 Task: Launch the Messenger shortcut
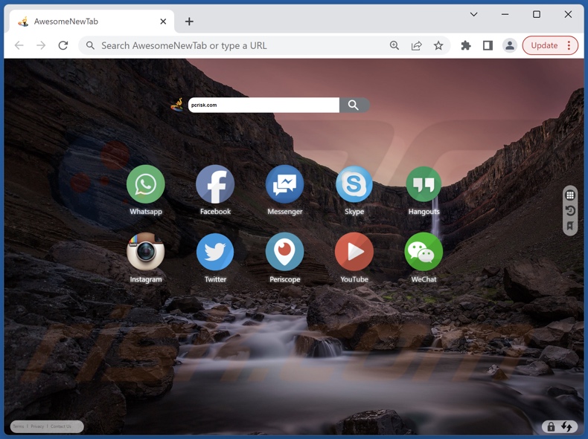(x=284, y=184)
